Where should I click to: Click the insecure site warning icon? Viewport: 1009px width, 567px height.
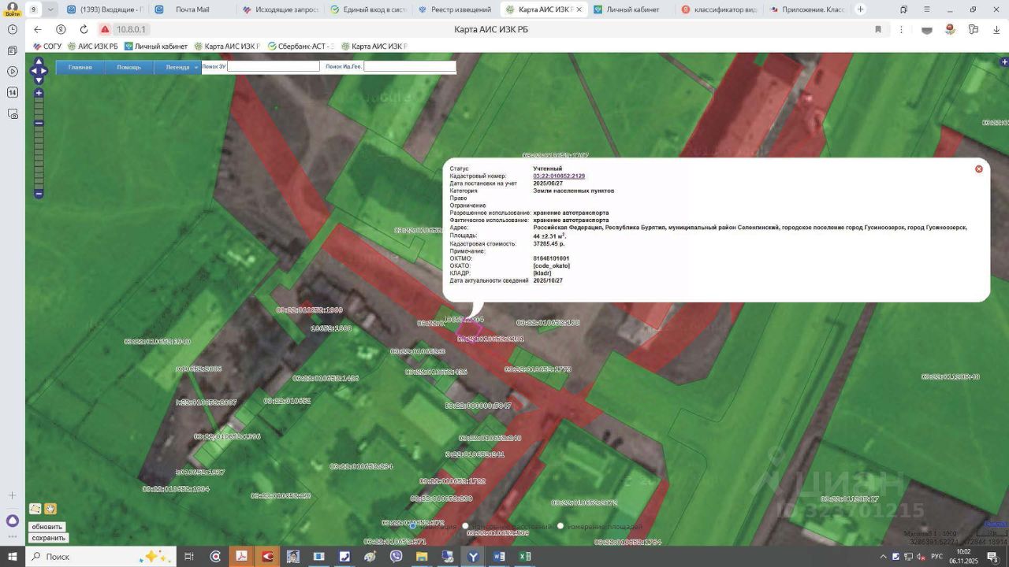click(104, 29)
